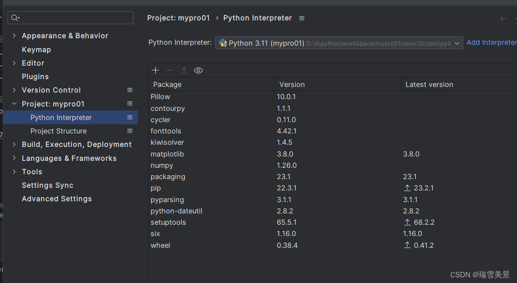Select the cycler package row
The height and width of the screenshot is (283, 517).
point(333,120)
